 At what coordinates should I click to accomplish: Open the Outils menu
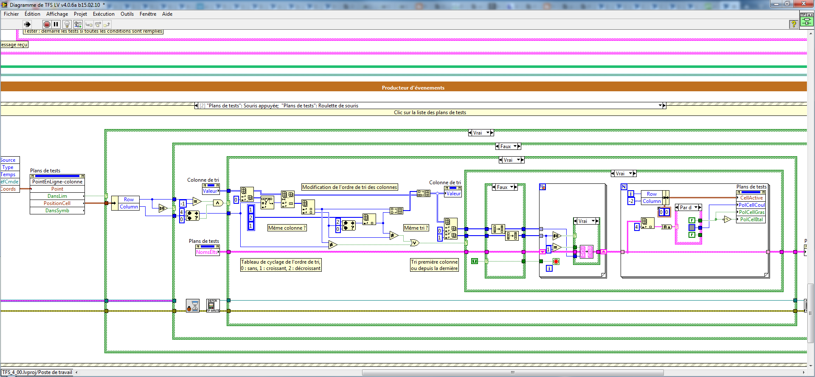coord(127,14)
